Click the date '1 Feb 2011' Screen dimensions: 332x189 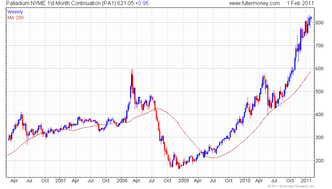[300, 3]
